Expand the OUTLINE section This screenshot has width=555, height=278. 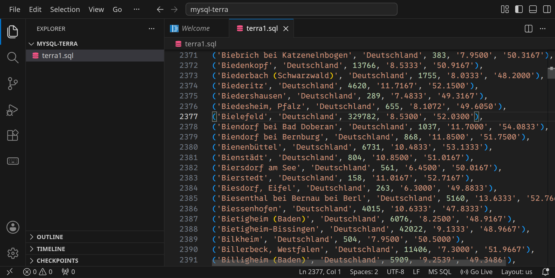(x=95, y=237)
